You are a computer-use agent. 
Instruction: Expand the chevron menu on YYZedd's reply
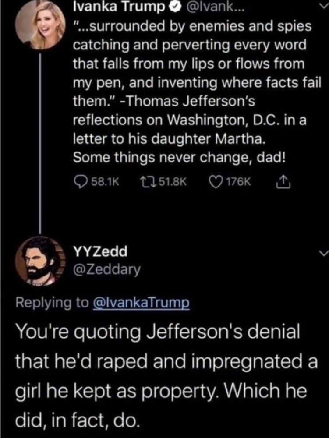(323, 253)
